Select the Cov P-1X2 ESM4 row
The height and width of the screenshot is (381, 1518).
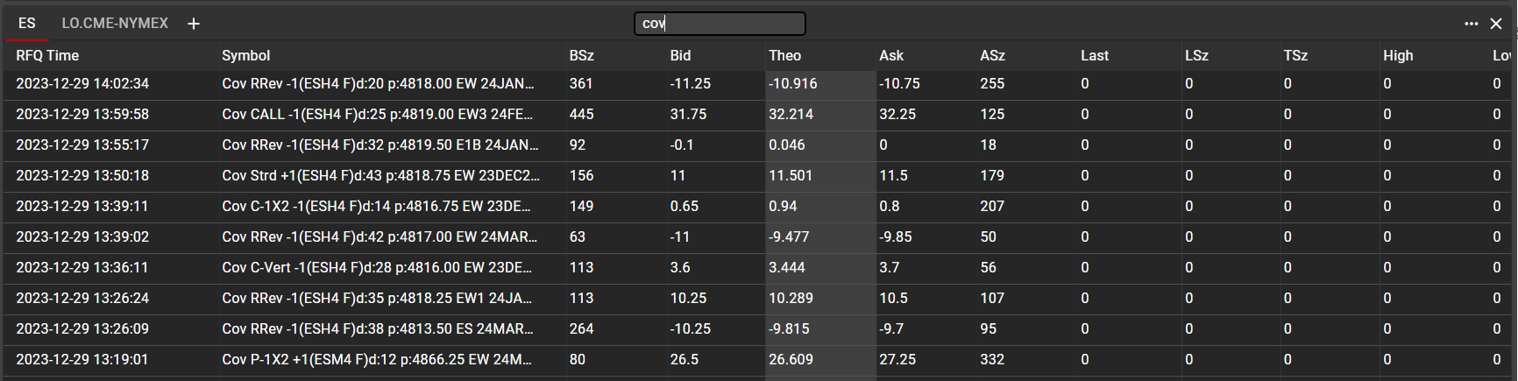[x=377, y=359]
